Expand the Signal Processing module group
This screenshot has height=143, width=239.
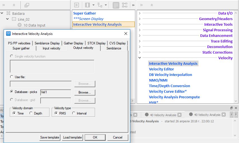coord(139,30)
